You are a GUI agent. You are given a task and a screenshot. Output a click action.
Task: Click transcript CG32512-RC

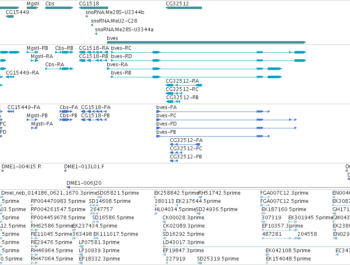point(174,93)
